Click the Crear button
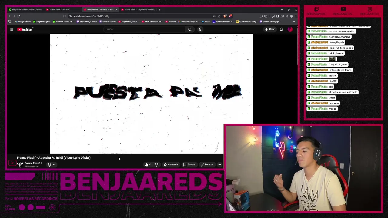388x218 pixels. pos(270,29)
